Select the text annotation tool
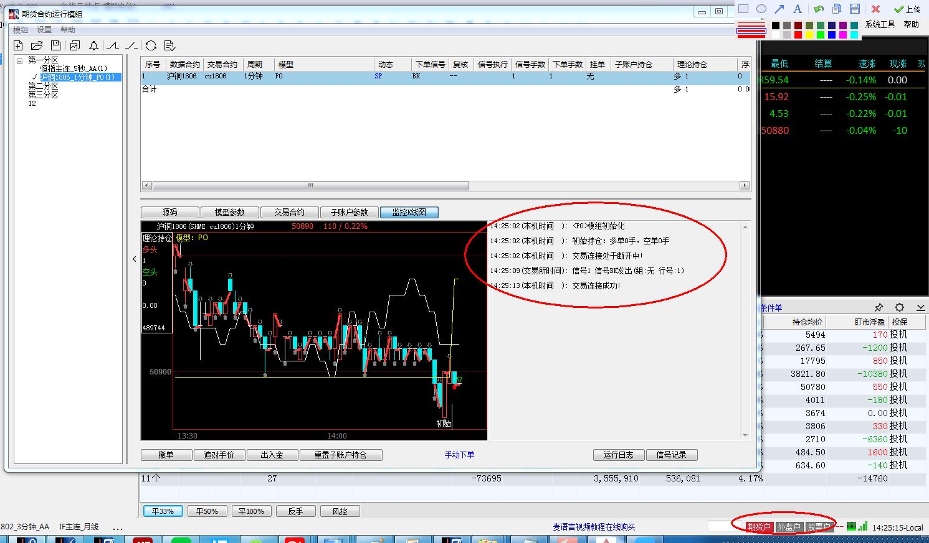Viewport: 929px width, 543px height. pos(797,9)
